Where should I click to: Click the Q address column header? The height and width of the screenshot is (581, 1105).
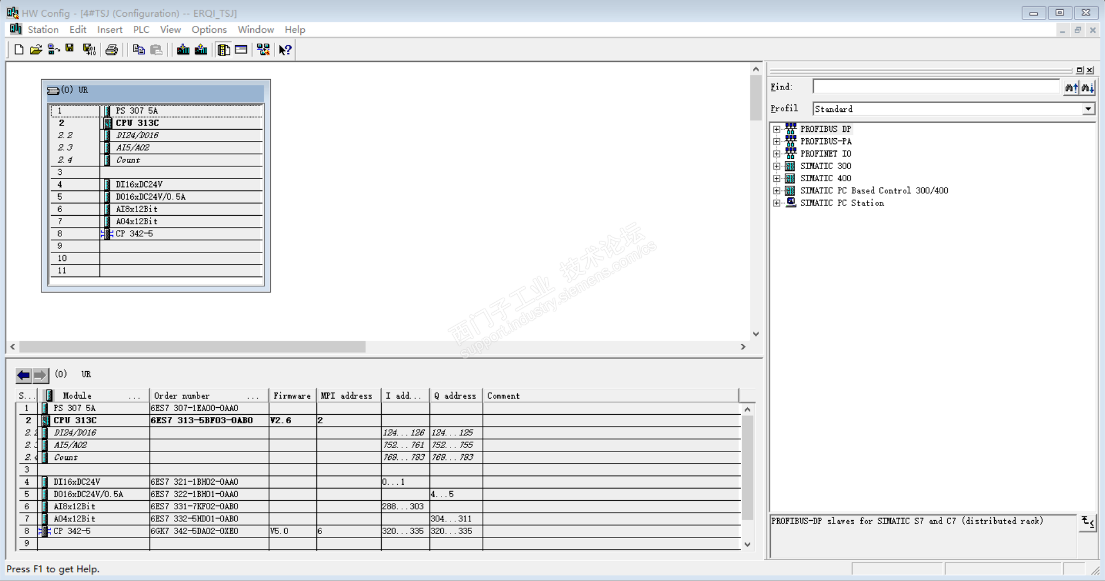point(456,396)
